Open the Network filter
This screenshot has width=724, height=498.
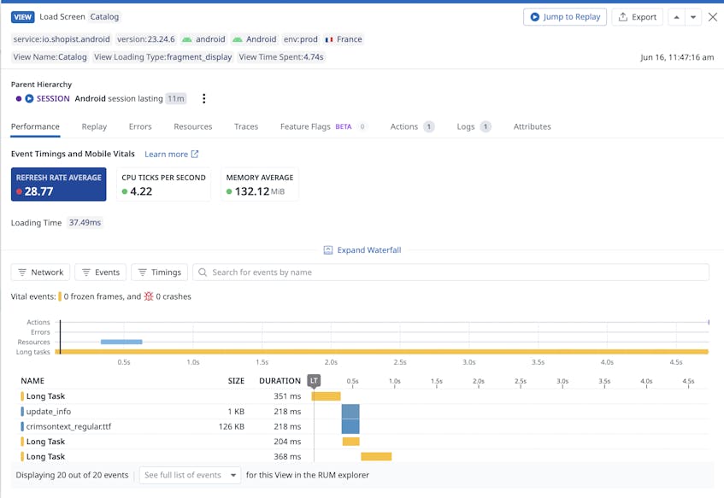41,272
